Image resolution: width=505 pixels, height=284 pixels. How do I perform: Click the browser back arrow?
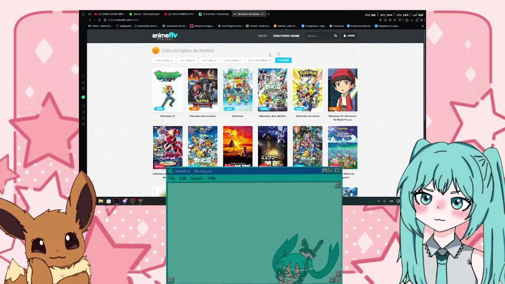coord(90,20)
